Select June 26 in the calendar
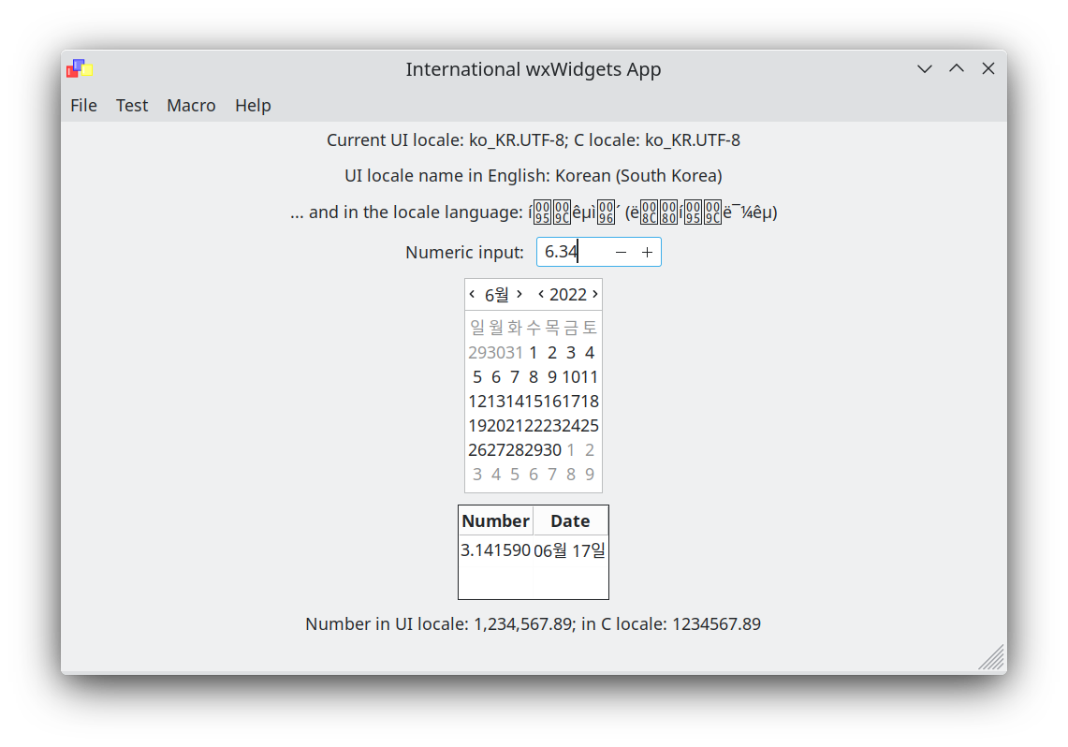1068x747 pixels. (x=476, y=450)
